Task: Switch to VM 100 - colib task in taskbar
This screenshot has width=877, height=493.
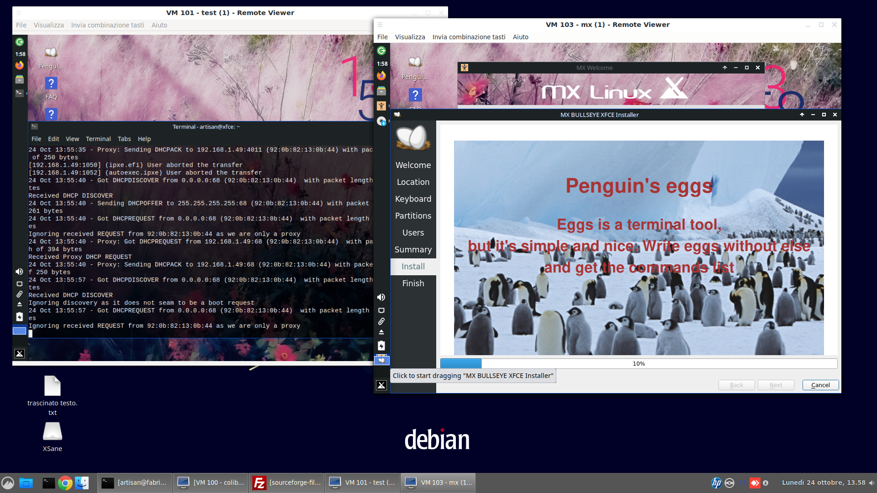Action: coord(211,483)
